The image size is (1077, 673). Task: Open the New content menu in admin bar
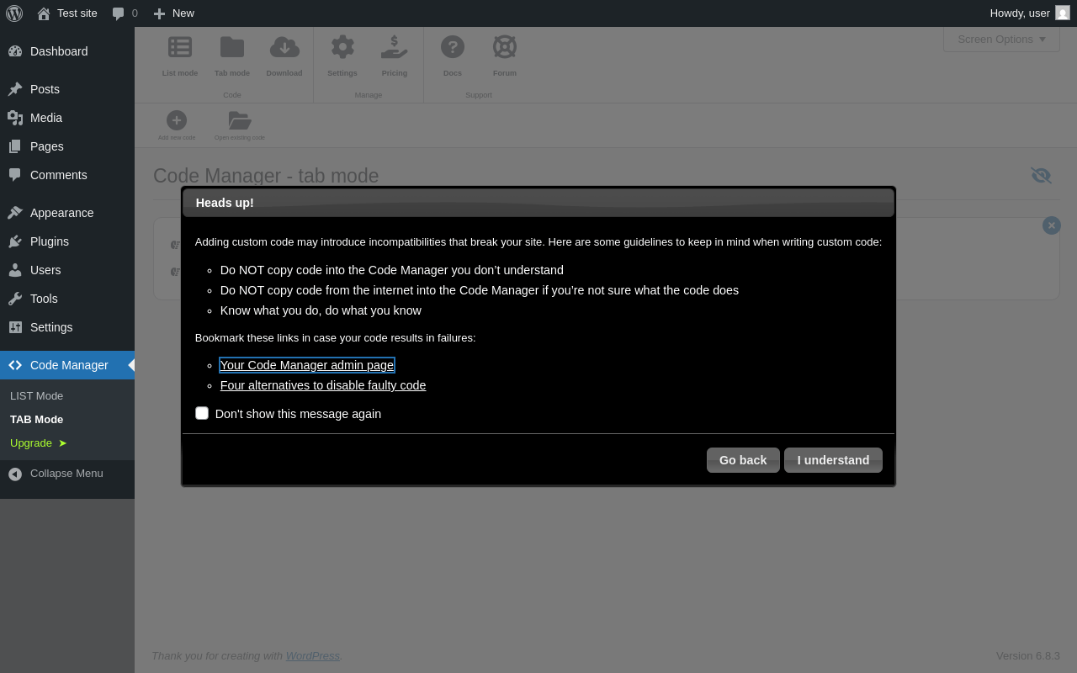(x=173, y=13)
